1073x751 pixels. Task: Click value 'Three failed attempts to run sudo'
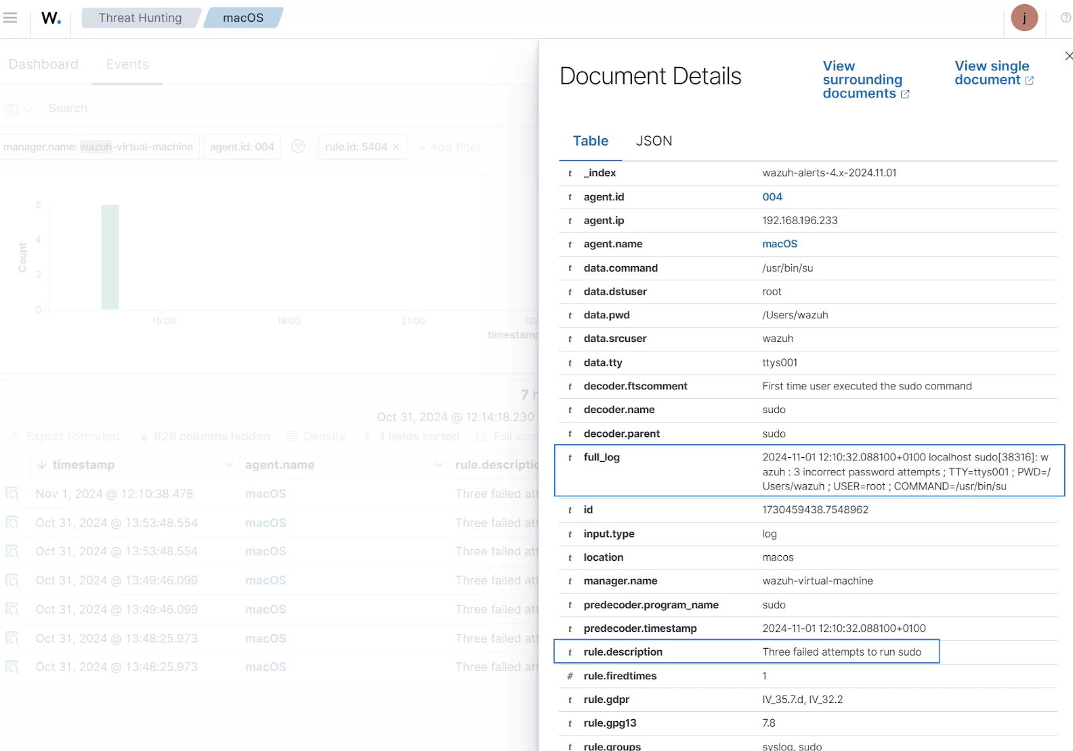click(x=842, y=652)
